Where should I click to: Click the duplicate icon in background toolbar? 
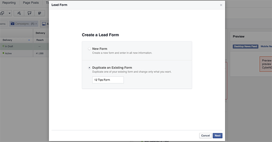[x=2, y=13]
